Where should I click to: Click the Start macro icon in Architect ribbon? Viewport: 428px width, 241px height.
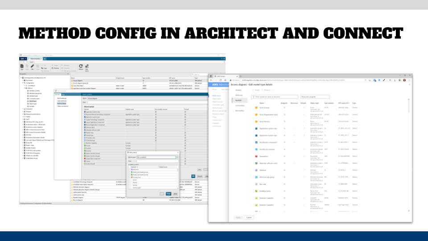point(87,66)
